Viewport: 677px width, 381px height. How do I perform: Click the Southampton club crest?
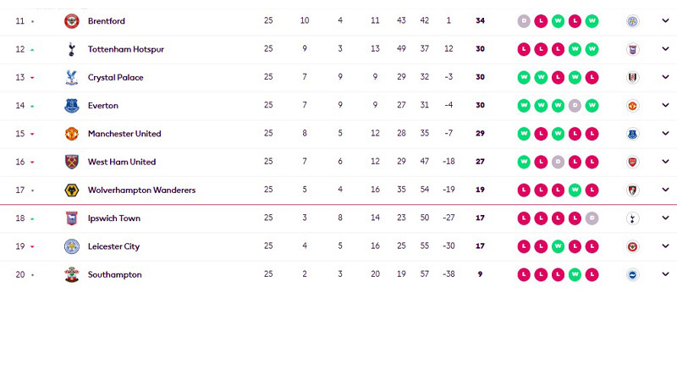pos(72,274)
